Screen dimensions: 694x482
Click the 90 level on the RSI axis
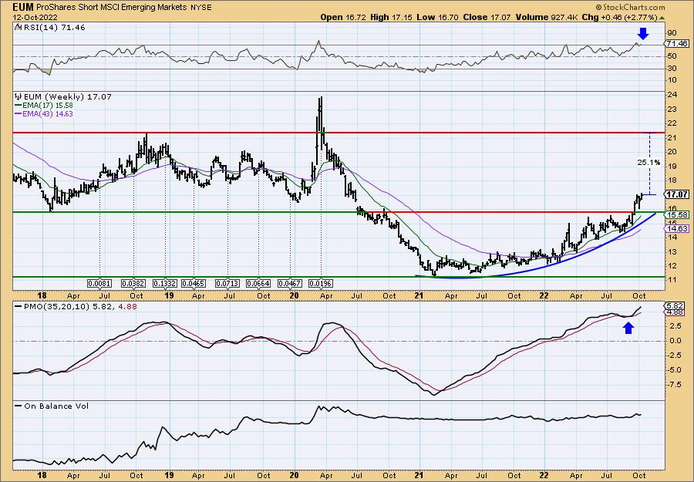672,32
